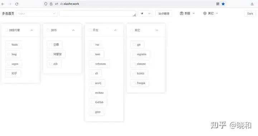Reload the page with the refresh icon
258x136 pixels.
coord(17,4)
